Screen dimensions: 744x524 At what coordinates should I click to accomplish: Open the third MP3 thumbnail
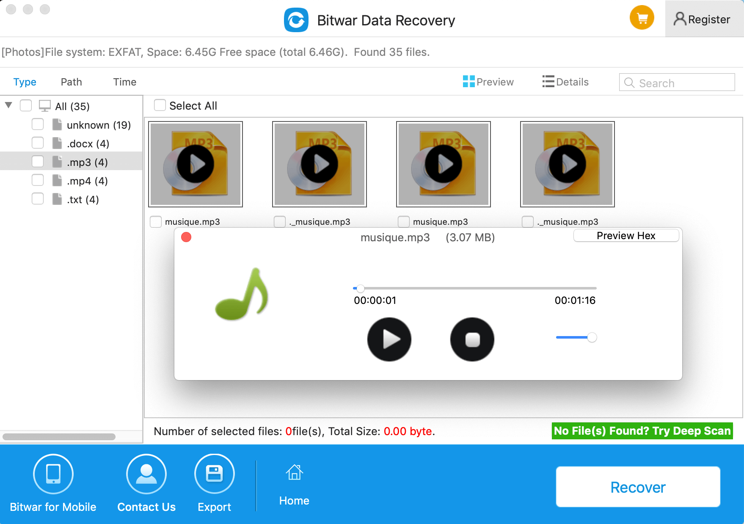coord(444,164)
